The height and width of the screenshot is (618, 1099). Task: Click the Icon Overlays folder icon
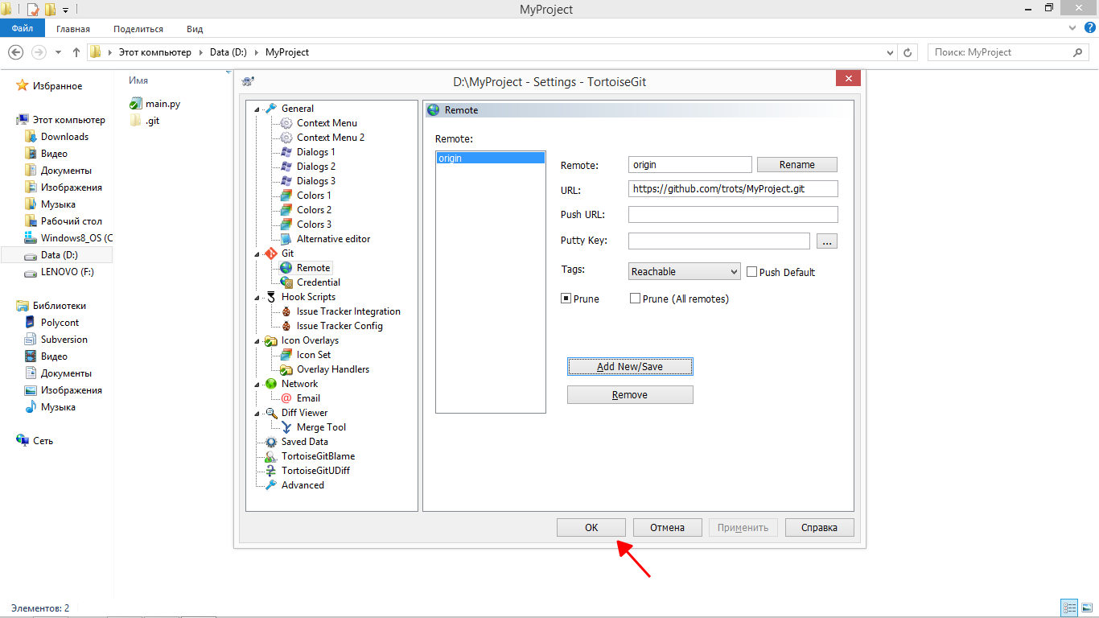(271, 340)
